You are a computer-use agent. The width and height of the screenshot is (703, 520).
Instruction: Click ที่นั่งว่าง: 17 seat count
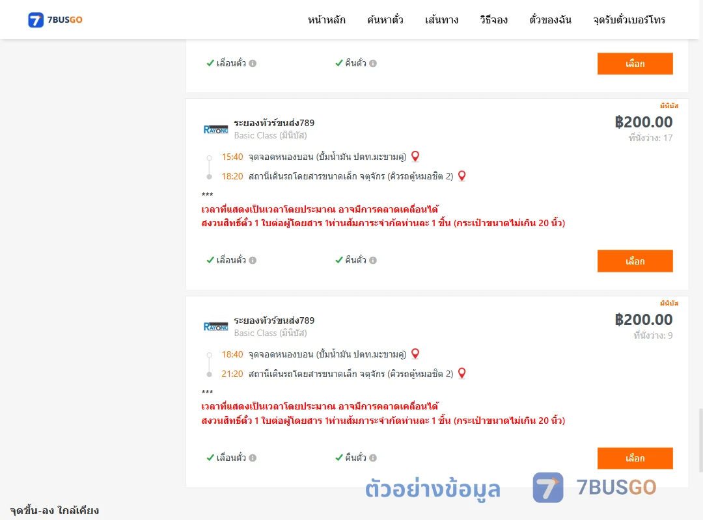pyautogui.click(x=650, y=138)
